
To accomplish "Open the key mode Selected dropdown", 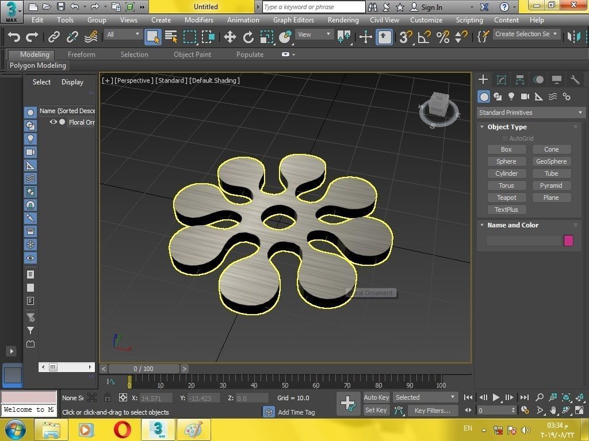I will coord(424,397).
